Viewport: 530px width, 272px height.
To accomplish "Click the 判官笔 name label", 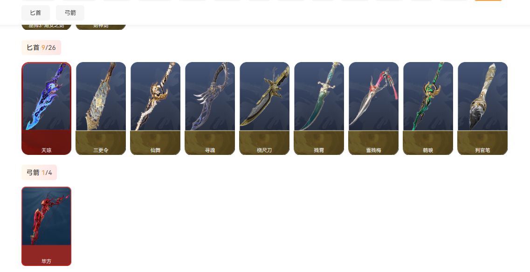I will click(482, 150).
